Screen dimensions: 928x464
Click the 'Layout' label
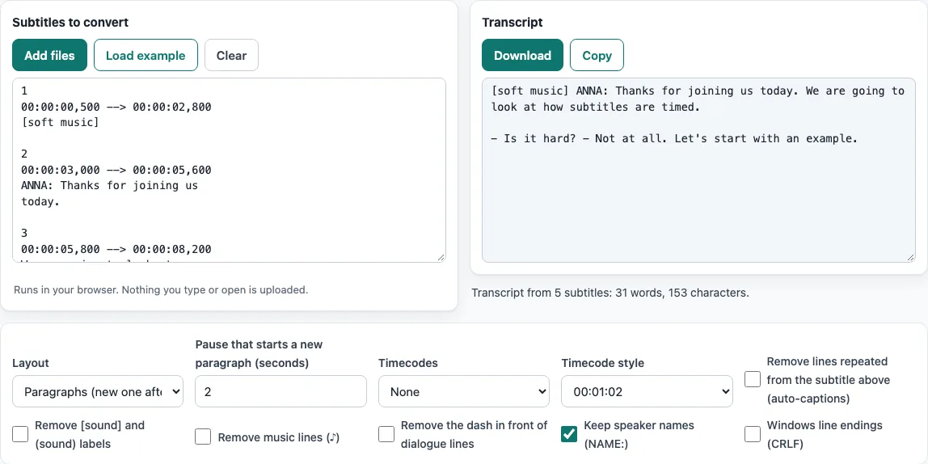tap(31, 363)
